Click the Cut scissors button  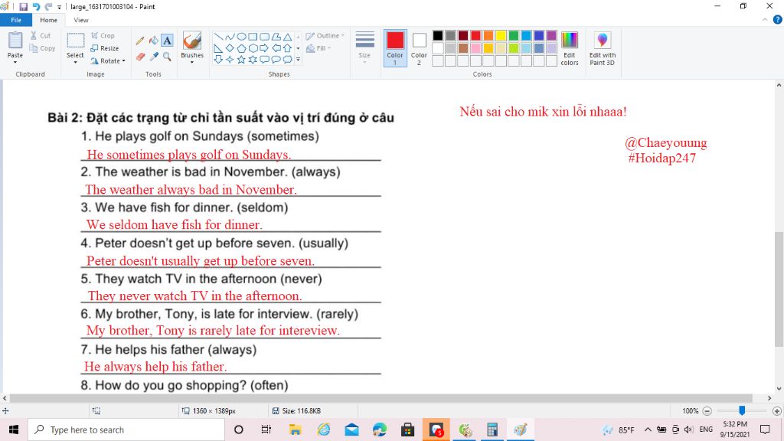tap(40, 35)
